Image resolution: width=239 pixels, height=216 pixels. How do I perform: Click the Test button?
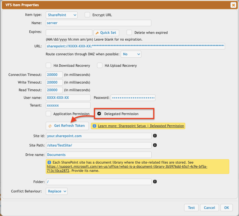coord(191,208)
